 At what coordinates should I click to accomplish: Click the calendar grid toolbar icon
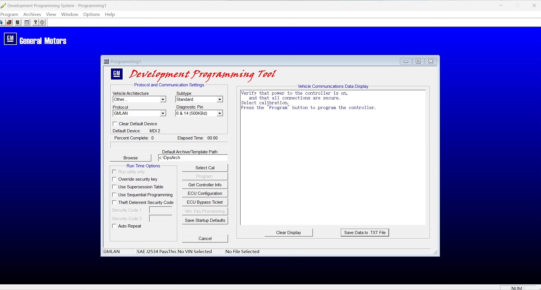[27, 22]
